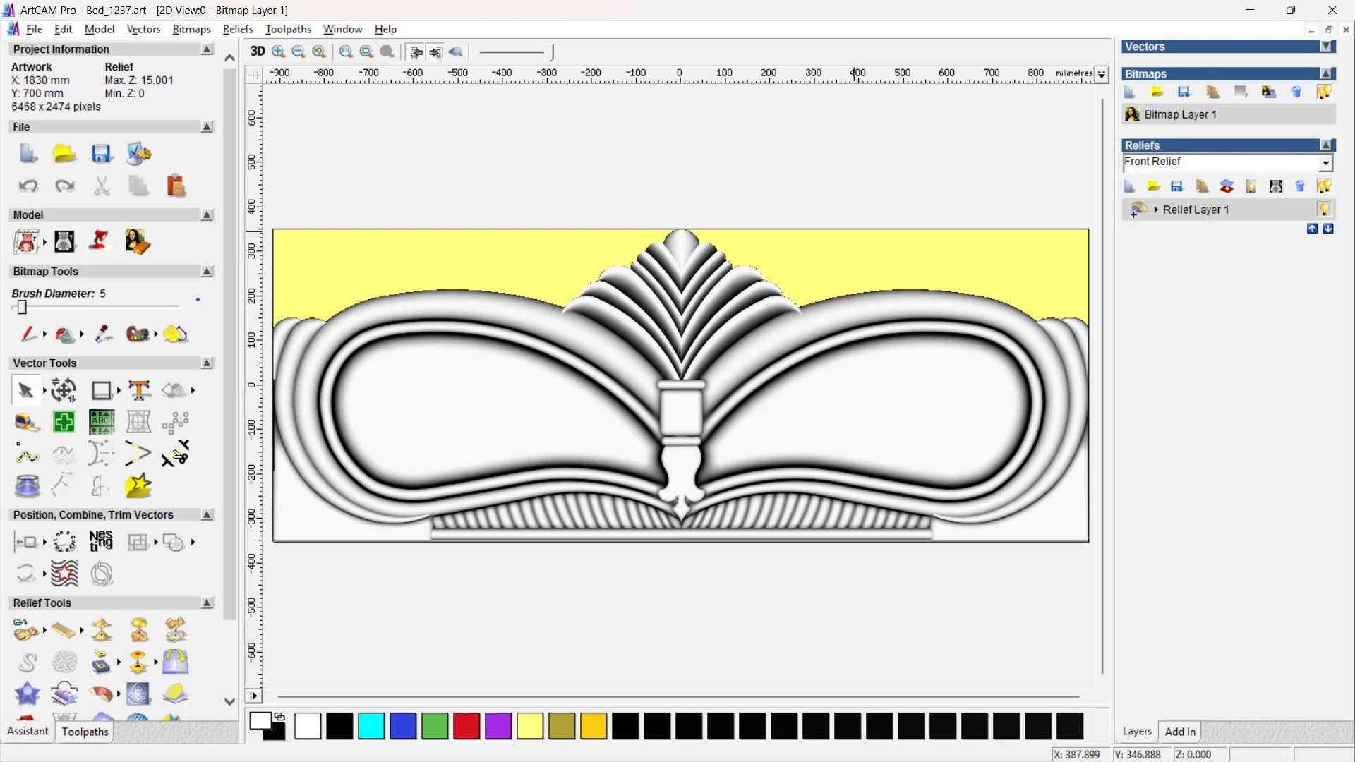This screenshot has width=1355, height=762.
Task: Toggle visibility bulb for all bitmap layers
Action: click(1324, 92)
